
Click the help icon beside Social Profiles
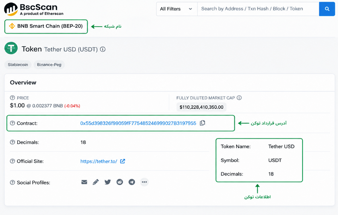coord(13,182)
